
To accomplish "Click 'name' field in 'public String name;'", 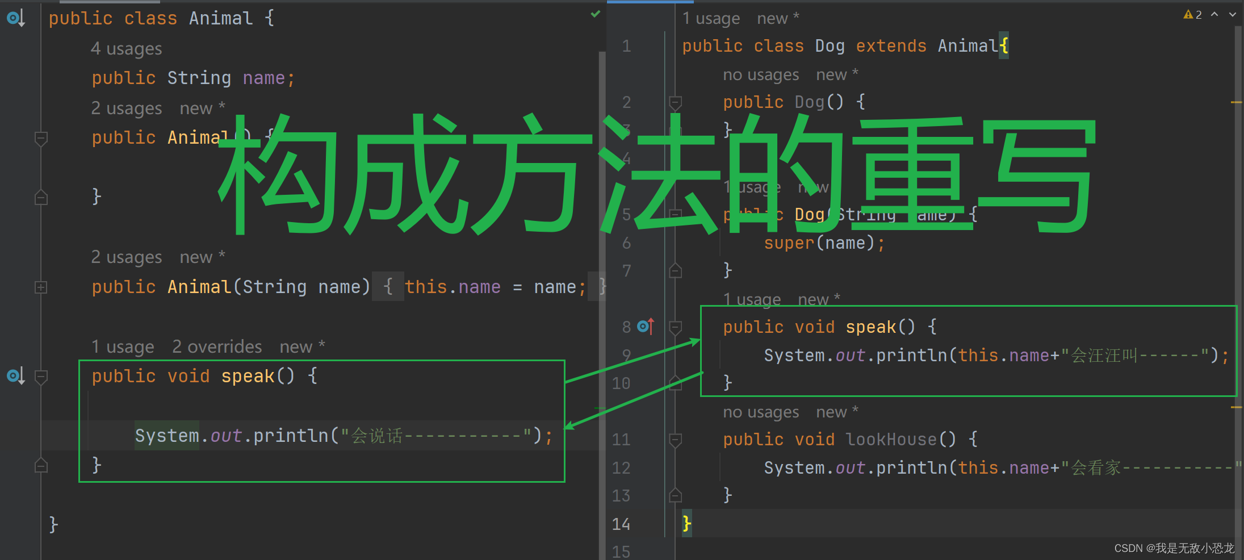I will (264, 78).
